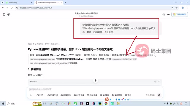Open the 更多 tools menu
The image size is (190, 106).
click(128, 95)
